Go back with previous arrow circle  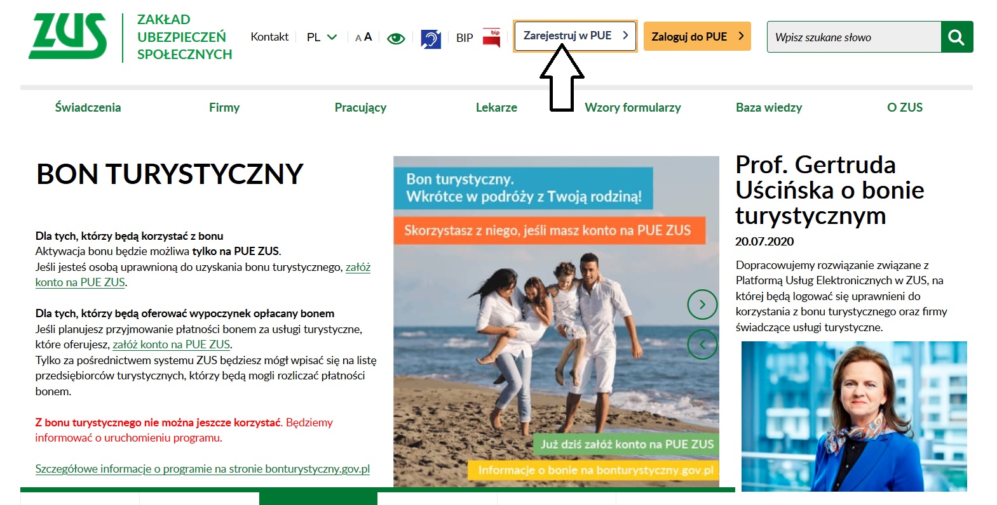[702, 344]
